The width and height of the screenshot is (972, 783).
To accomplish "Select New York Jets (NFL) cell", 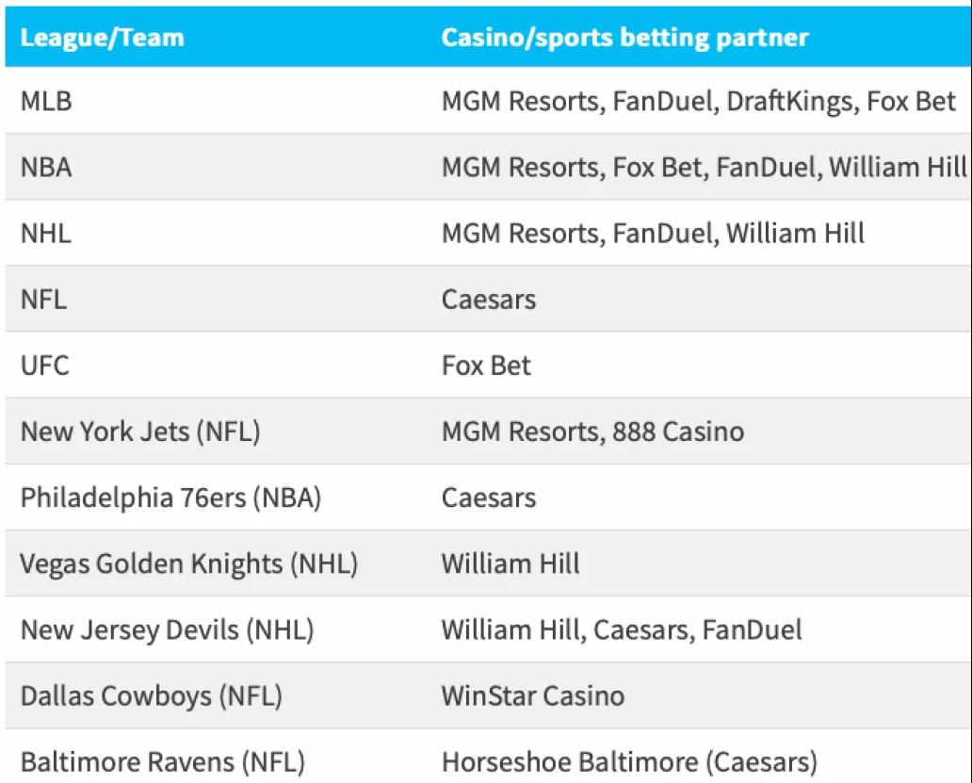I will (x=140, y=432).
